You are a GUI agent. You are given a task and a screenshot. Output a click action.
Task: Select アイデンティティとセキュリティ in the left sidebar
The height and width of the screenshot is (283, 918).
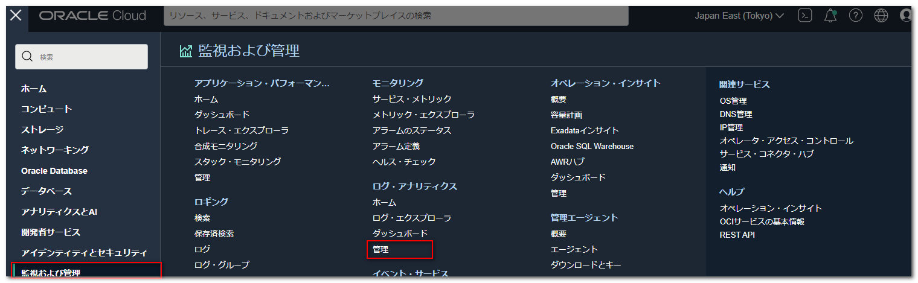(x=84, y=253)
